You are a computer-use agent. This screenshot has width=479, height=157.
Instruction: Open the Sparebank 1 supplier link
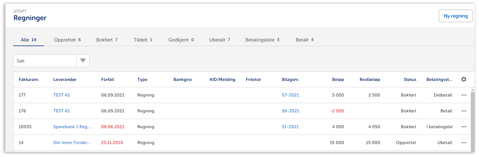(x=72, y=127)
